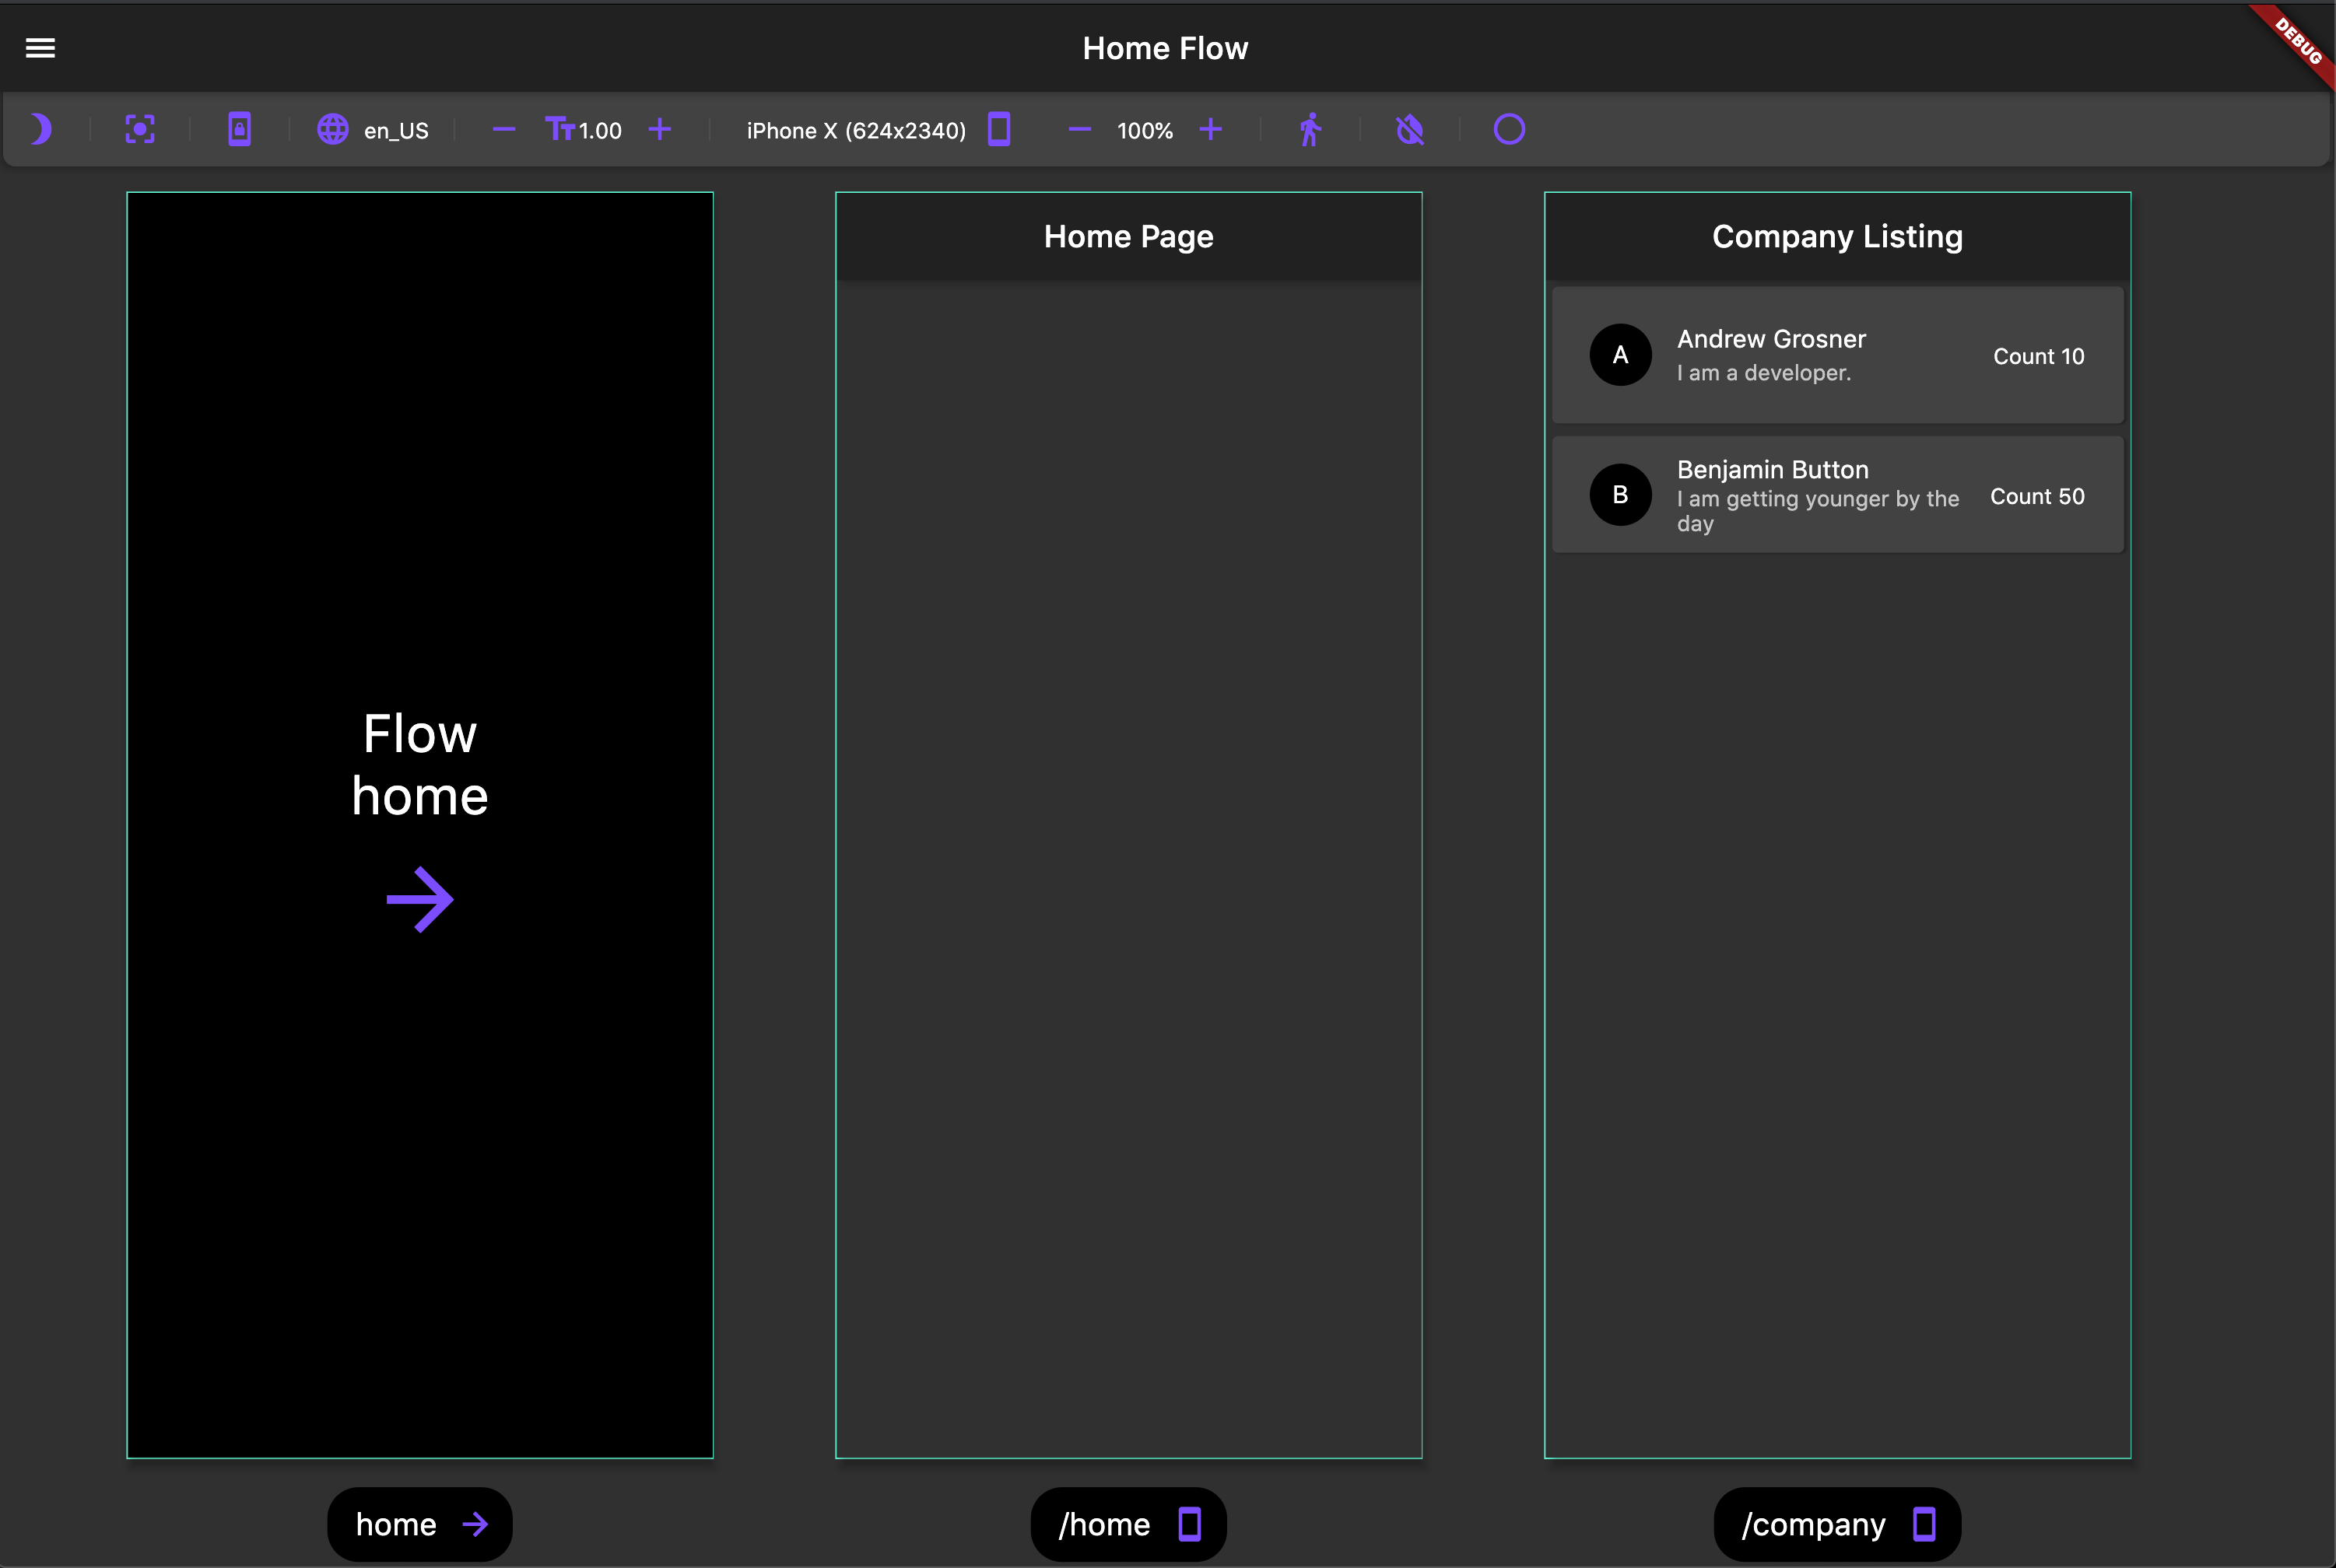Click the avatar labeled B
Screen dimensions: 2336x1568
tap(1621, 494)
